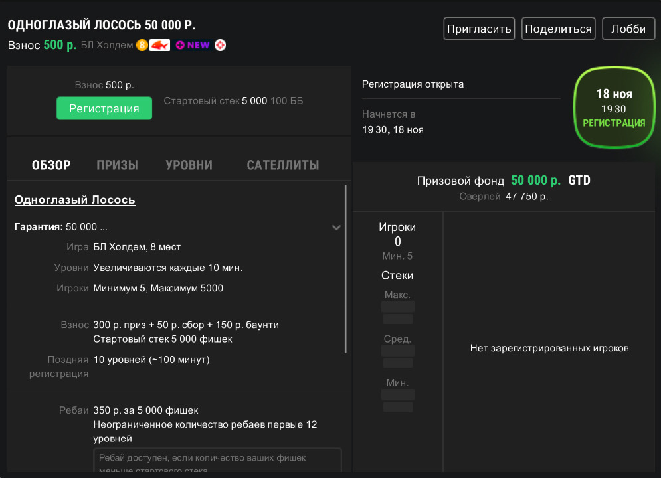This screenshot has height=478, width=661.
Task: Return to lobby via Лобби button
Action: (628, 29)
